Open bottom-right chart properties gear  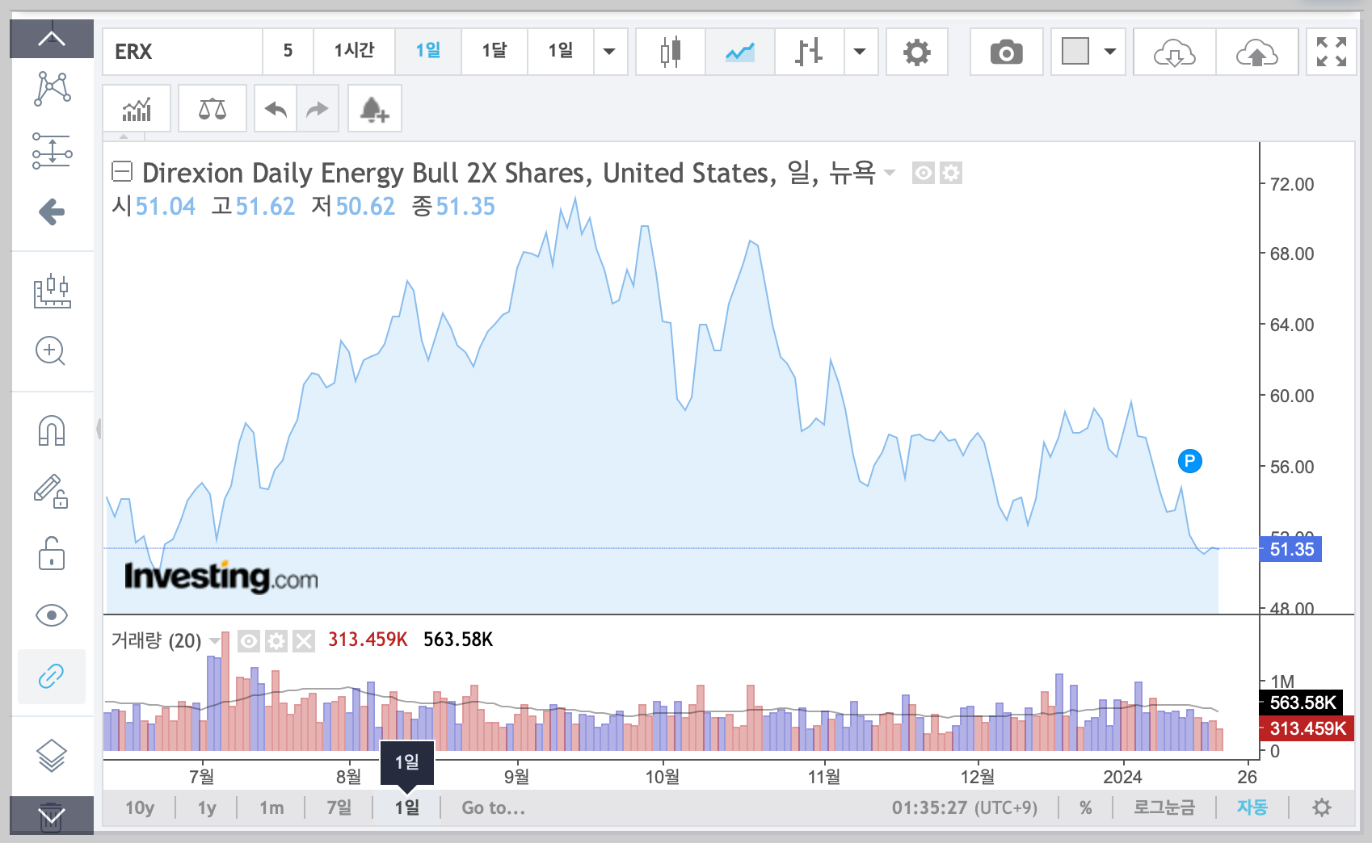point(1322,807)
